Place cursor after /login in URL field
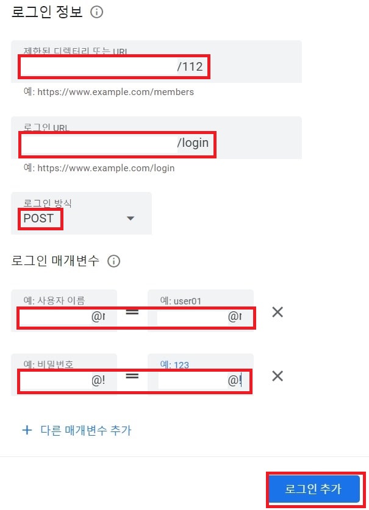 [209, 143]
